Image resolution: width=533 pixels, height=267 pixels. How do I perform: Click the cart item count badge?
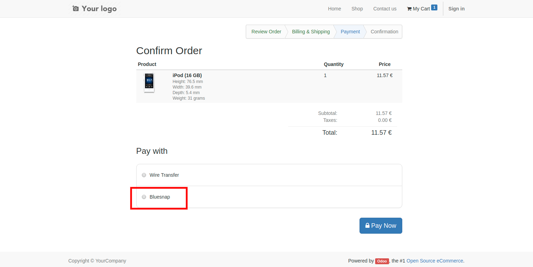434,7
